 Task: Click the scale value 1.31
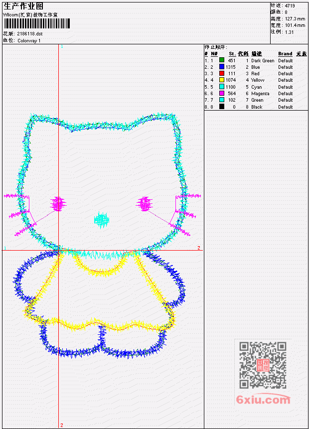(289, 32)
